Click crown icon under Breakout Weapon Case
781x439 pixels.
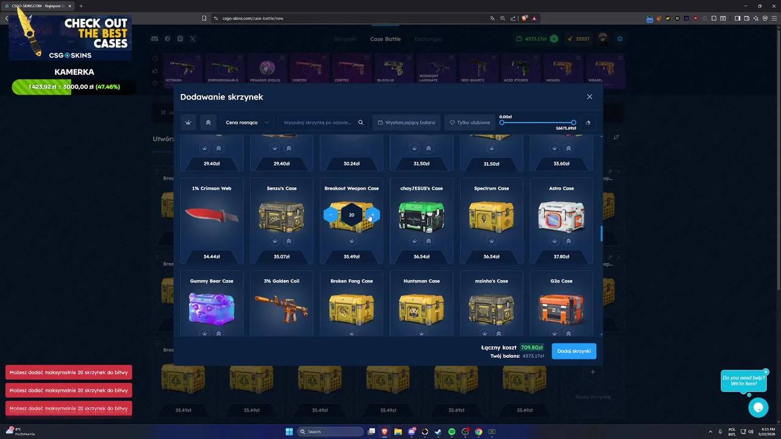click(x=351, y=241)
